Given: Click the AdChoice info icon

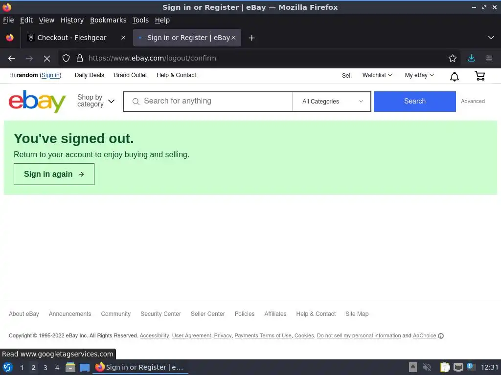Looking at the screenshot, I should (x=441, y=336).
